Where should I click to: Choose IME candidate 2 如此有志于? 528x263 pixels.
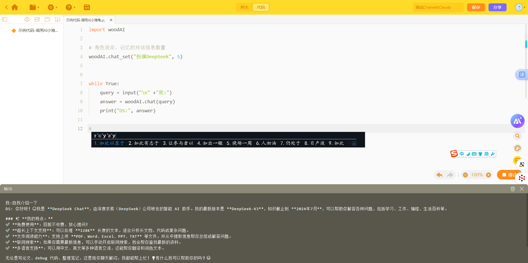pyautogui.click(x=144, y=143)
